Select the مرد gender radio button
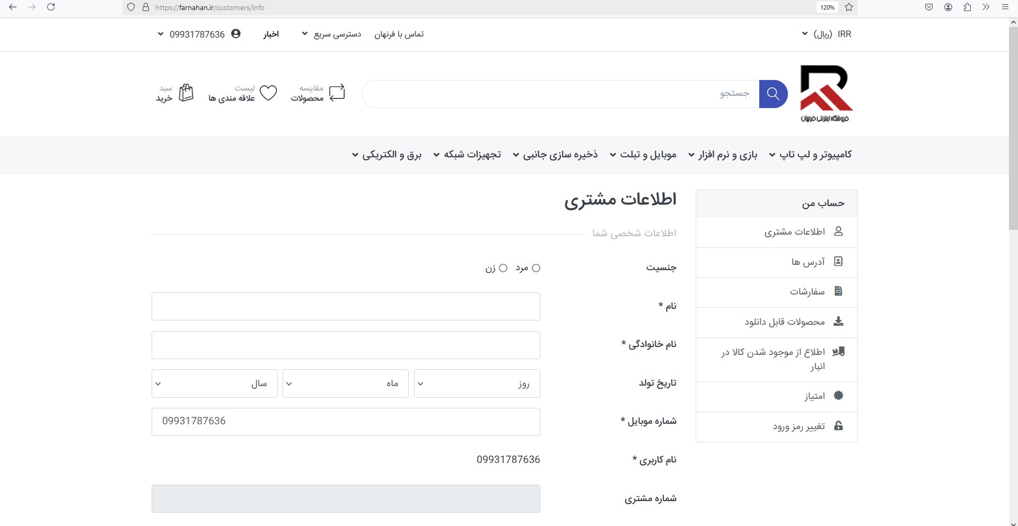 pos(536,268)
